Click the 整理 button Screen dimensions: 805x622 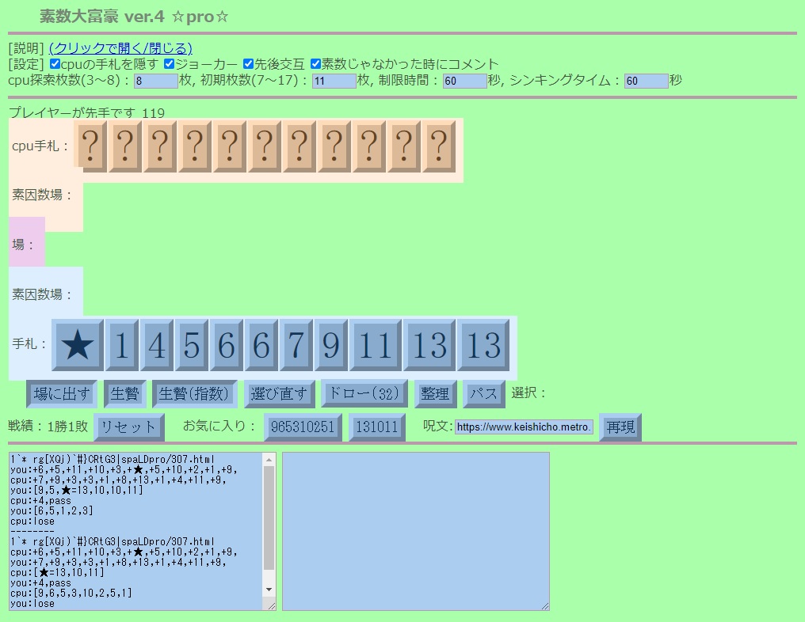pos(435,394)
